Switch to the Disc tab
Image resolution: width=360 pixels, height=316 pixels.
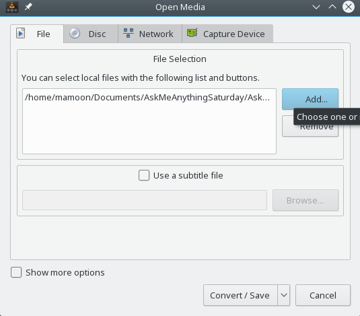tap(91, 34)
